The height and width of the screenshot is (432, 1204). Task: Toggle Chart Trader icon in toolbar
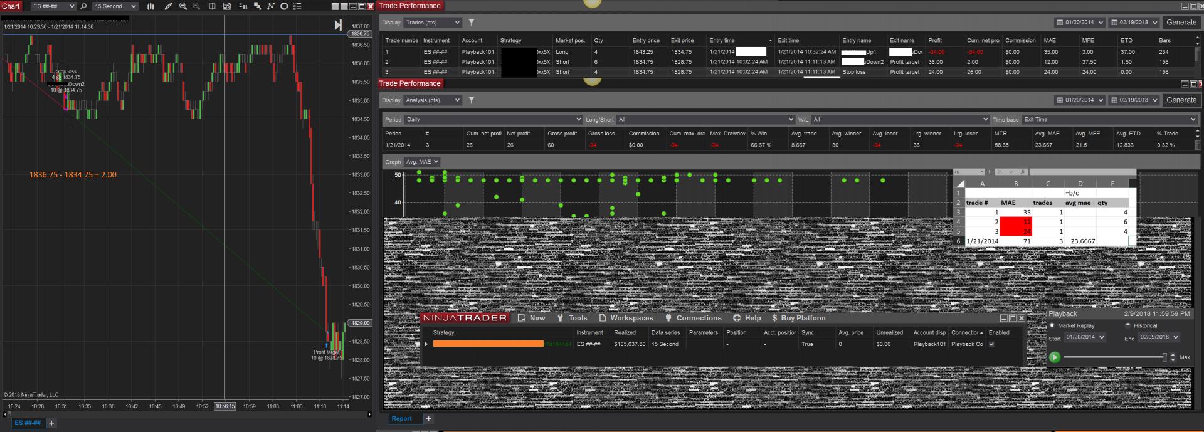(243, 6)
